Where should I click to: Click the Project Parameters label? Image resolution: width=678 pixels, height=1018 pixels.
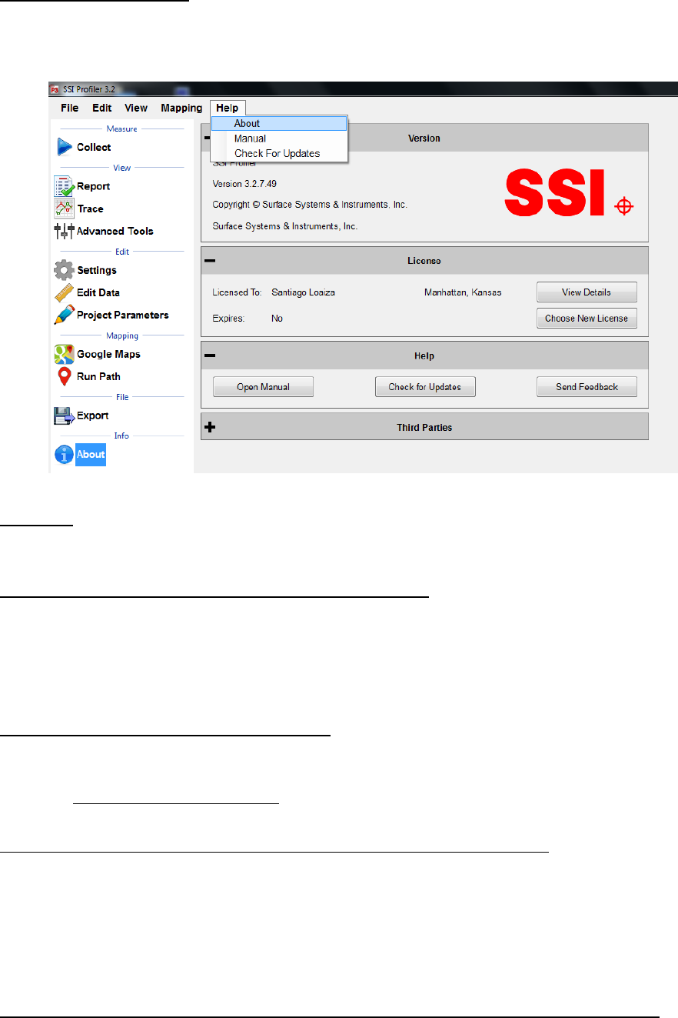123,315
